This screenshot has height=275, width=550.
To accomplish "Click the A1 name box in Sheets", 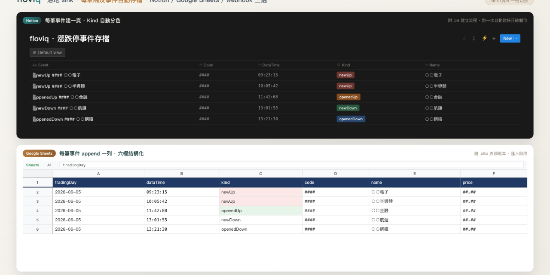I will click(x=49, y=165).
